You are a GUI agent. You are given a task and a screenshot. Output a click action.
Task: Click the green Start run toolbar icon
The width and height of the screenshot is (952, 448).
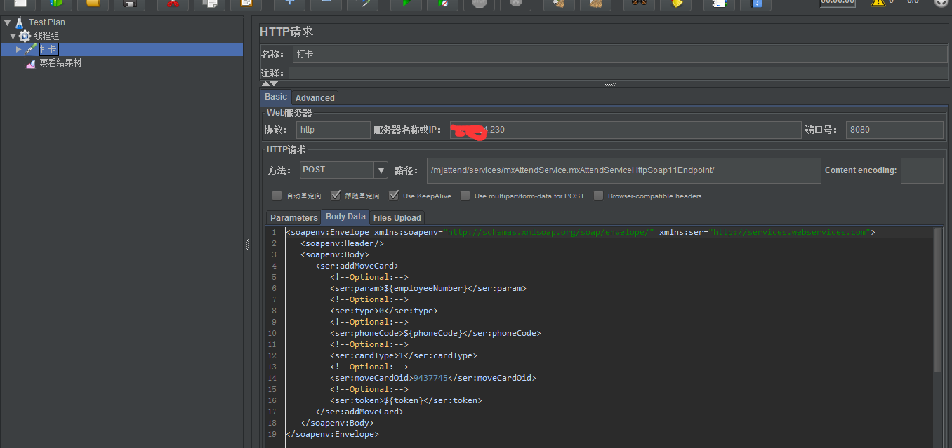406,4
